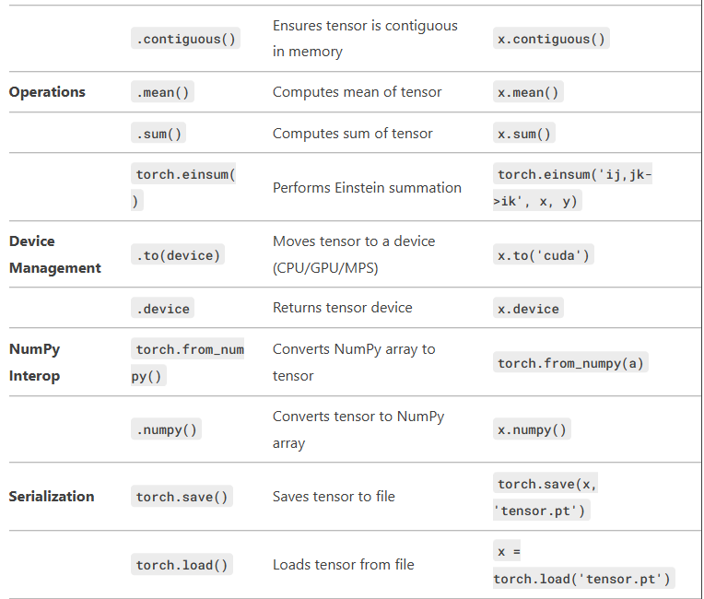The height and width of the screenshot is (599, 704).
Task: Click the 'Performs Einstein summation' description
Action: 367,187
